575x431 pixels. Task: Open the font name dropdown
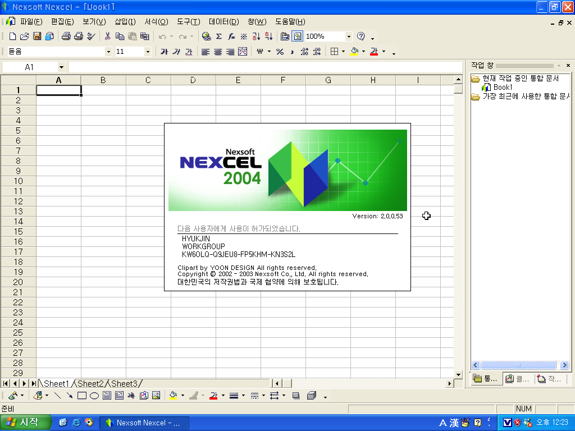click(x=108, y=52)
